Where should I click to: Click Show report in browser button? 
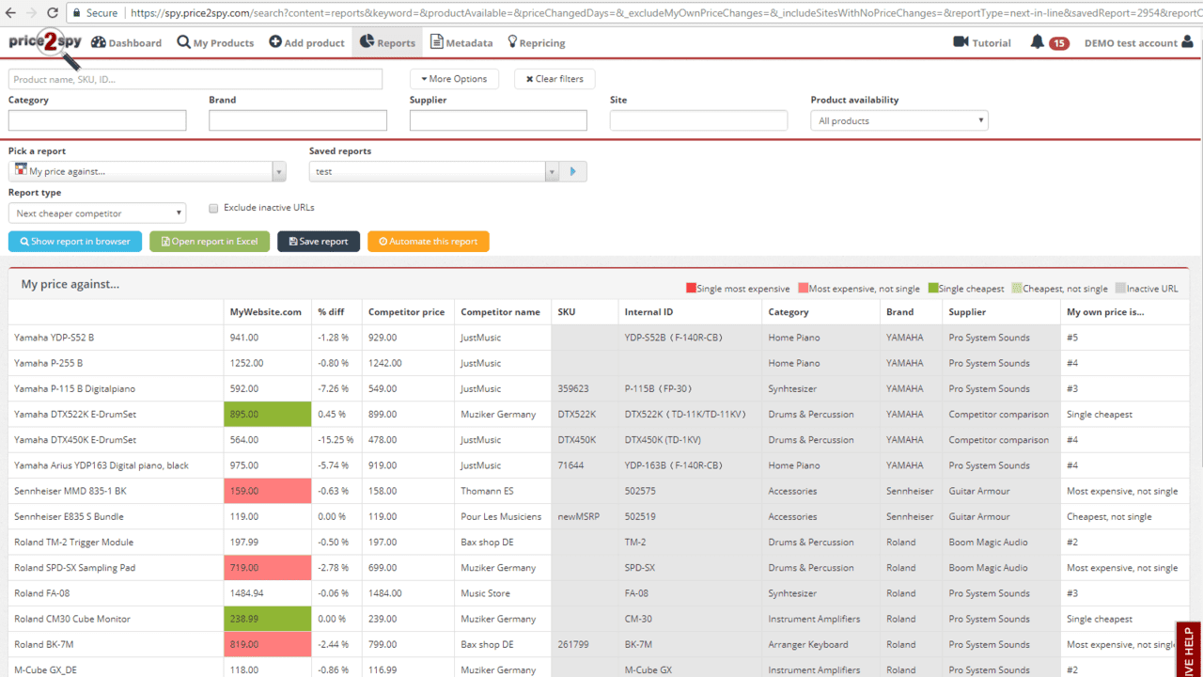pos(75,242)
